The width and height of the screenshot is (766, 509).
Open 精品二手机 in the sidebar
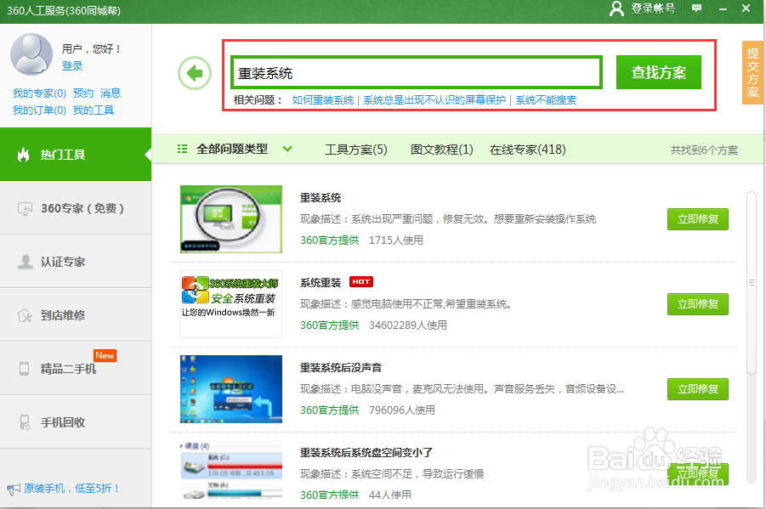tap(76, 368)
